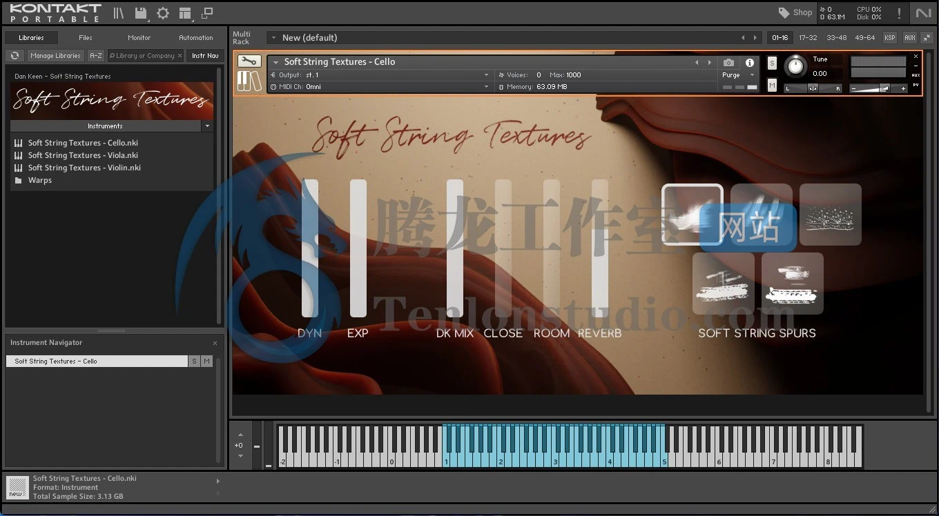
Task: Click the keyboard octave up arrow
Action: pos(240,435)
